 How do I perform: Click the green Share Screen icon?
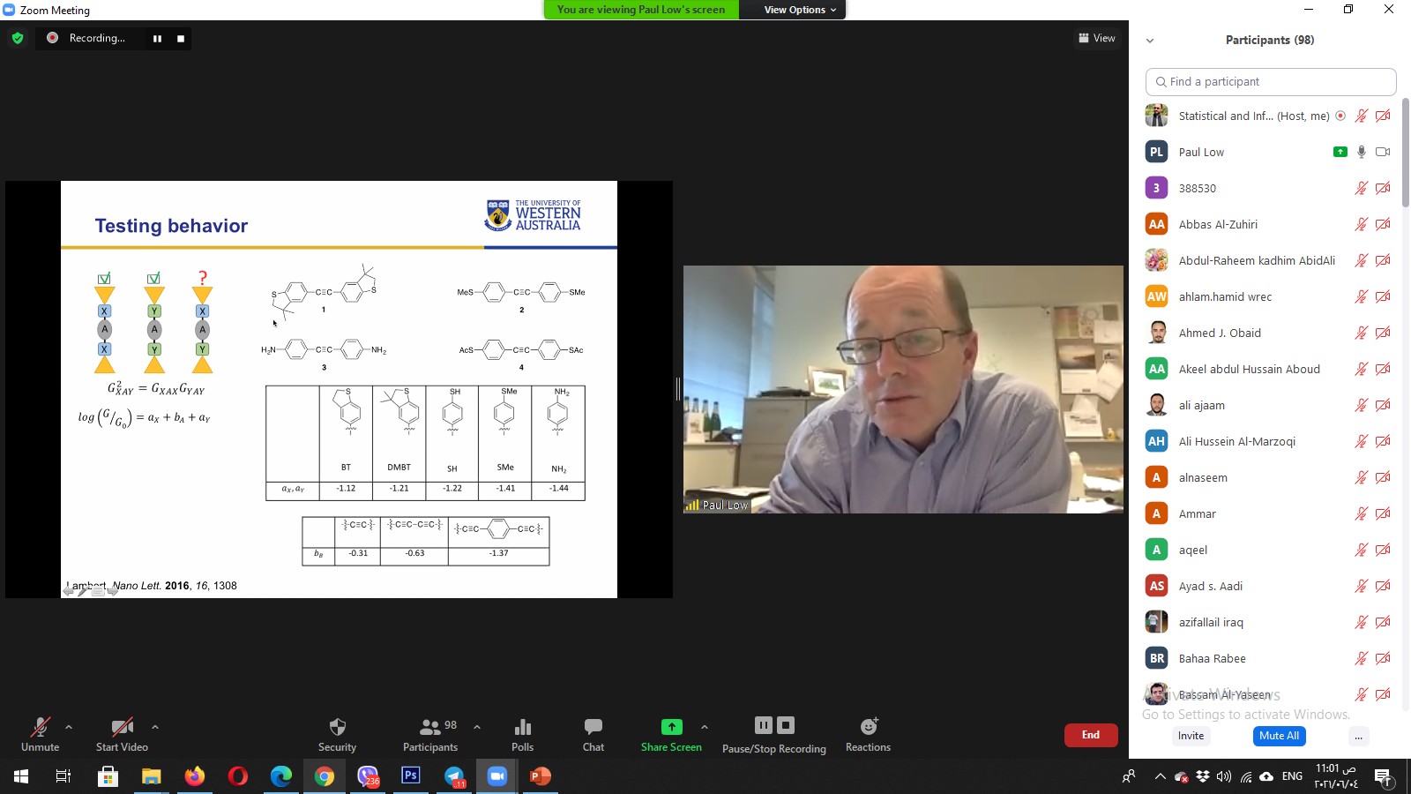pos(671,727)
